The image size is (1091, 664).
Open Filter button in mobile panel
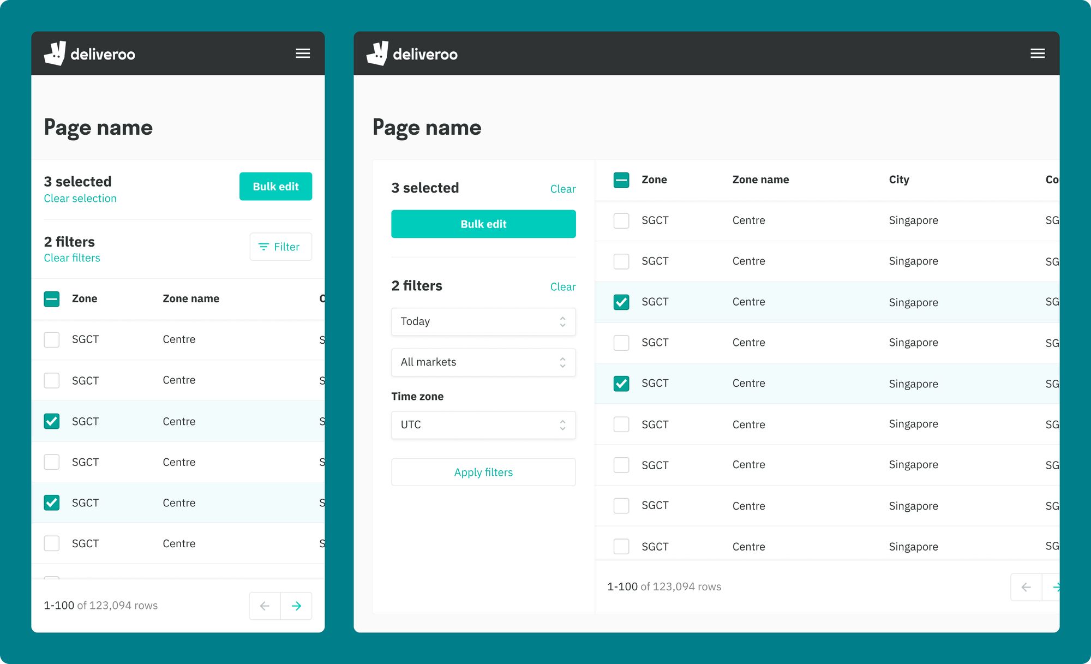pos(280,247)
